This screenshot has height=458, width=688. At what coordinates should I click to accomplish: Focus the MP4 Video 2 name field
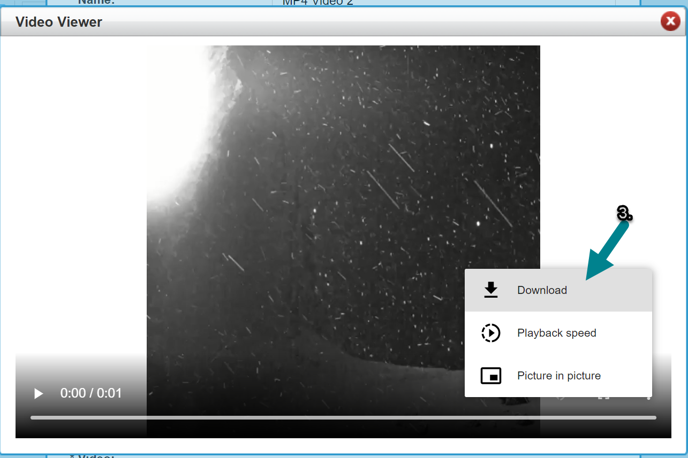(x=443, y=3)
